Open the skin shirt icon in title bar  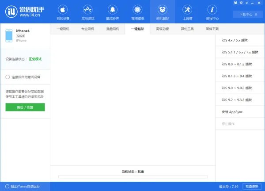pyautogui.click(x=235, y=3)
